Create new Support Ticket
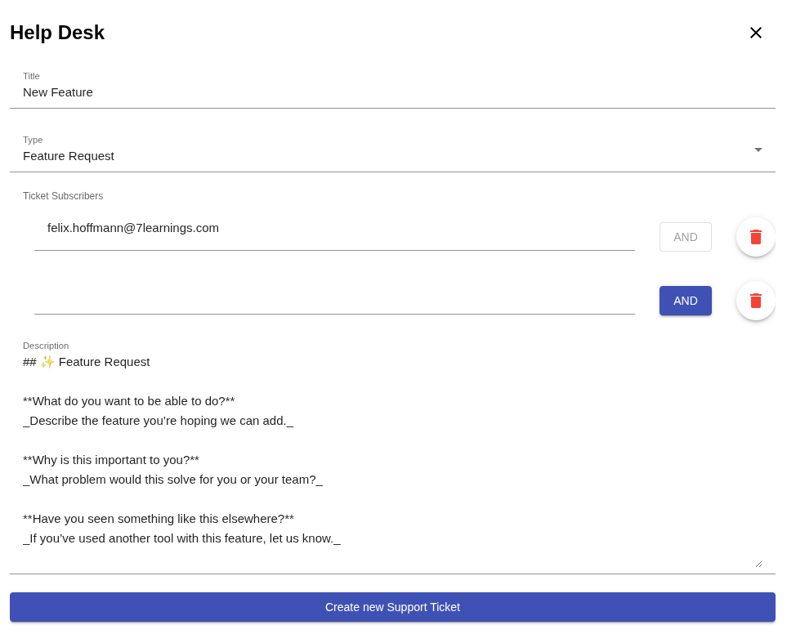The image size is (787, 634). click(392, 607)
